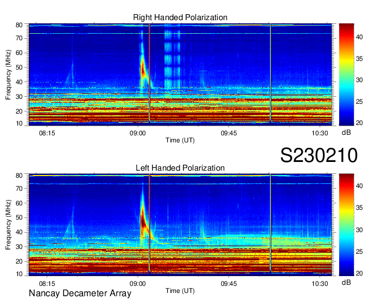Click the 40 MHz tick of Left Handed plot
This screenshot has height=300, width=369.
[19, 232]
